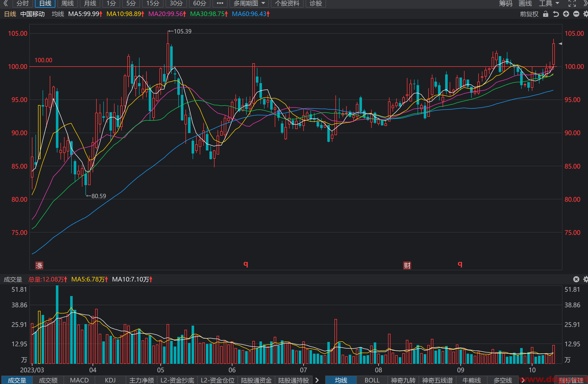Open 指标管理 indicator management
Viewport: 588px width, 384px height.
pos(571,380)
